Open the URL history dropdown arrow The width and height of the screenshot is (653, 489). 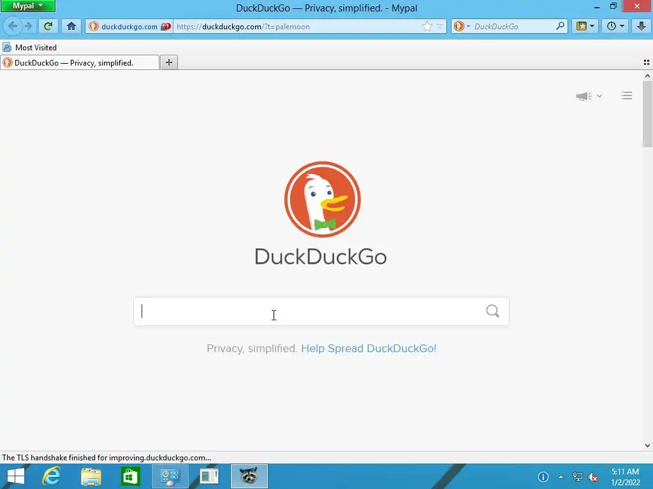pyautogui.click(x=439, y=27)
